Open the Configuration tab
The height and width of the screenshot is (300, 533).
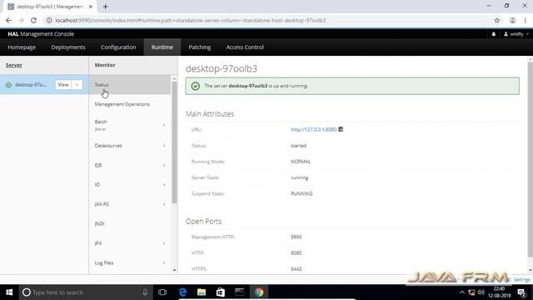(118, 47)
